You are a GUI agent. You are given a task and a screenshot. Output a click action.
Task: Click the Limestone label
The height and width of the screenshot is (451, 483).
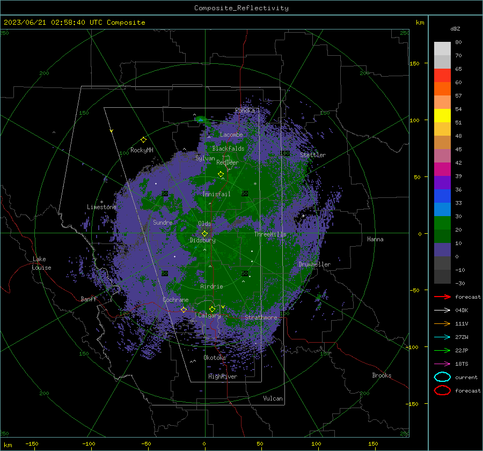pyautogui.click(x=101, y=207)
